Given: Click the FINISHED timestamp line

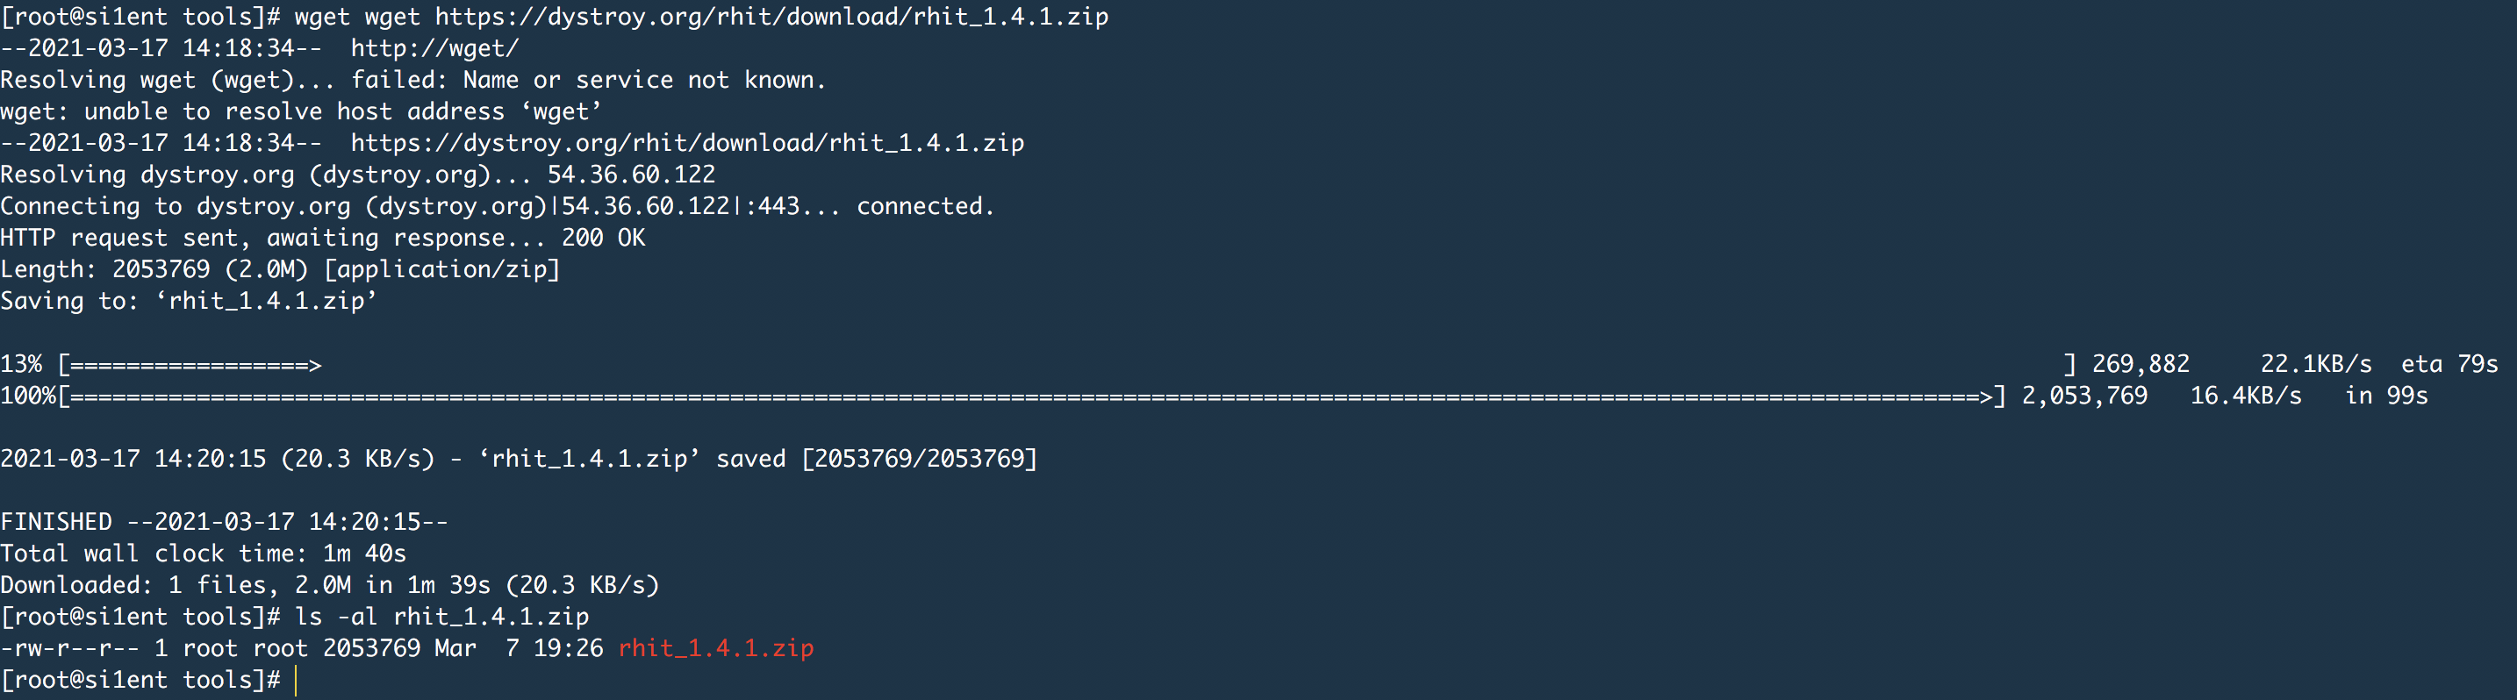Looking at the screenshot, I should click(x=225, y=522).
